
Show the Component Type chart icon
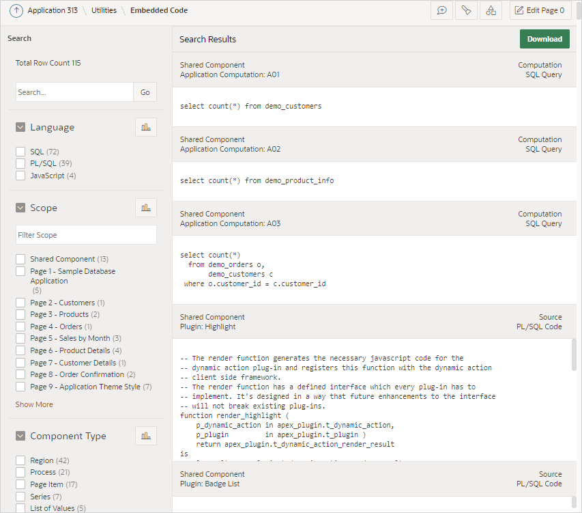coord(146,435)
